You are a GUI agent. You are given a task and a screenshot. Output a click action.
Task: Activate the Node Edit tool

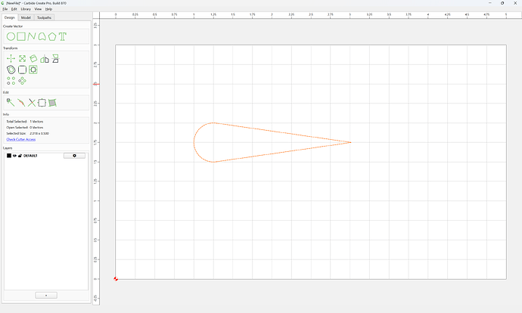click(11, 103)
